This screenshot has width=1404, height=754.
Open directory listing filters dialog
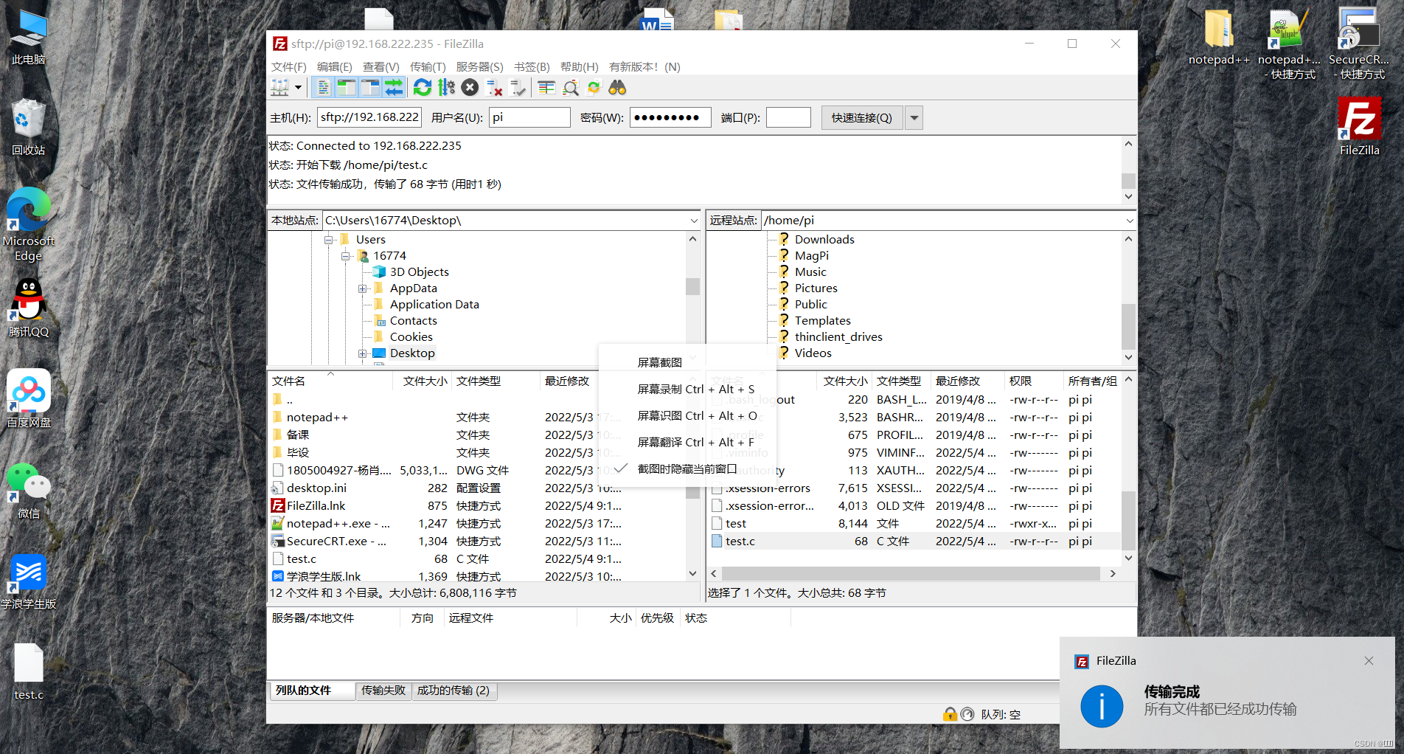[x=546, y=88]
